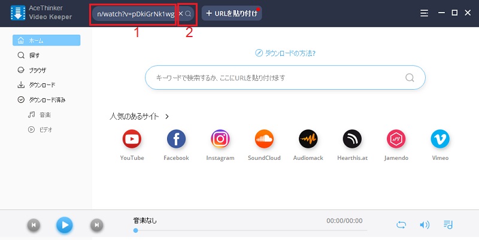The height and width of the screenshot is (240, 479).
Task: Open the ダウンロードの方法? link
Action: [286, 53]
